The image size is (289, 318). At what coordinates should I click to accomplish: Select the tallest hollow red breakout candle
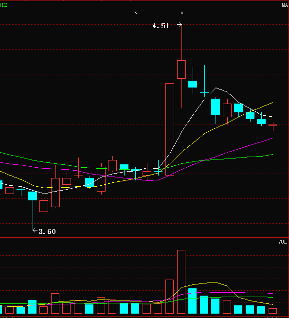click(170, 129)
